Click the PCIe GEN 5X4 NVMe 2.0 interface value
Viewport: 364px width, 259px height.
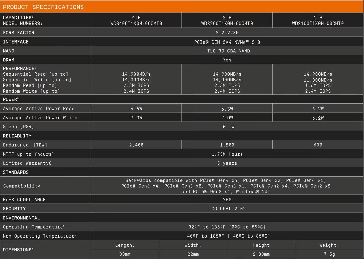(x=227, y=42)
